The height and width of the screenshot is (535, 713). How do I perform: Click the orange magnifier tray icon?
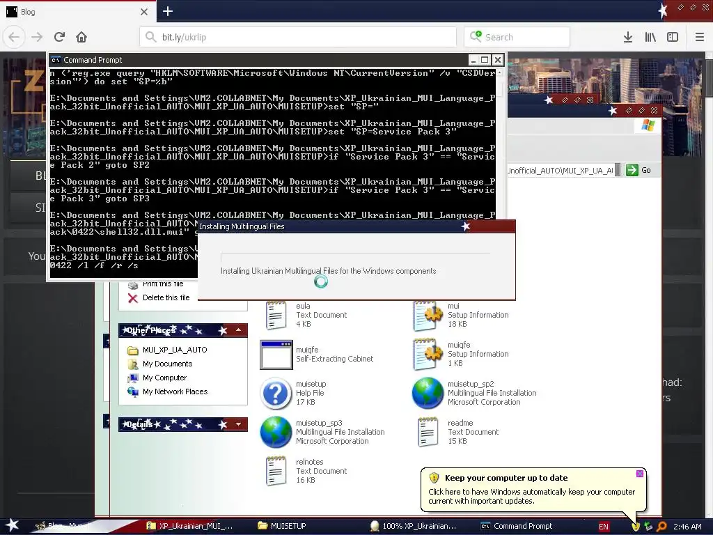(661, 527)
